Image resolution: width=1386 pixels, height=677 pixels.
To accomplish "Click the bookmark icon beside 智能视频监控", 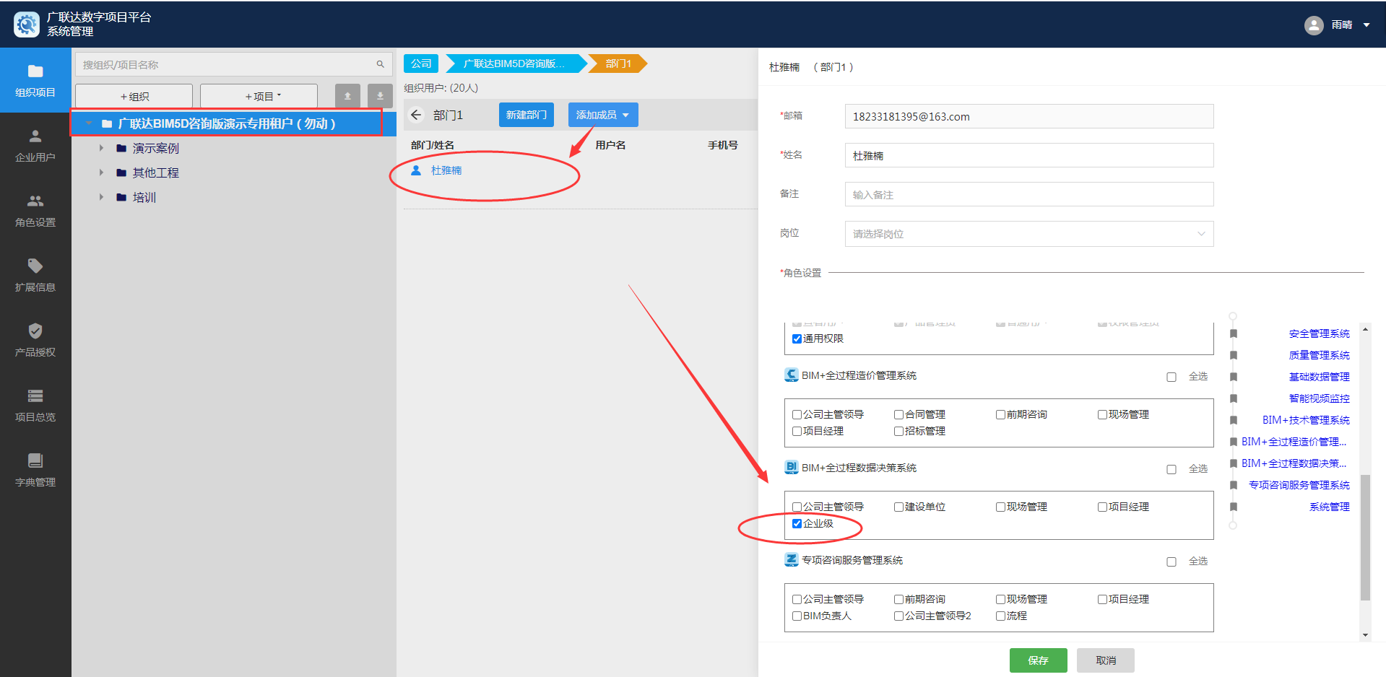I will pos(1234,398).
